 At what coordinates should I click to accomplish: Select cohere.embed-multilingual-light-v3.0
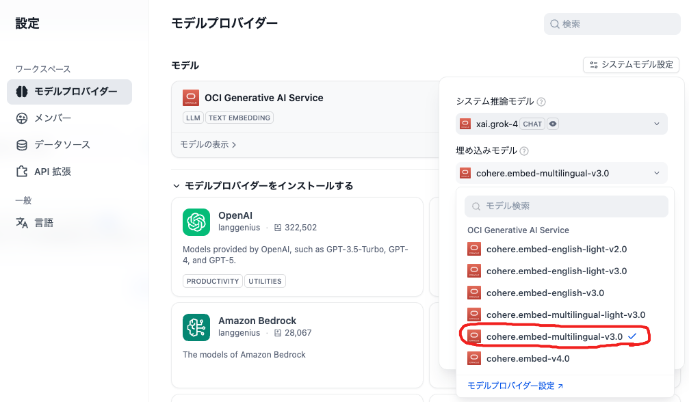coord(565,315)
